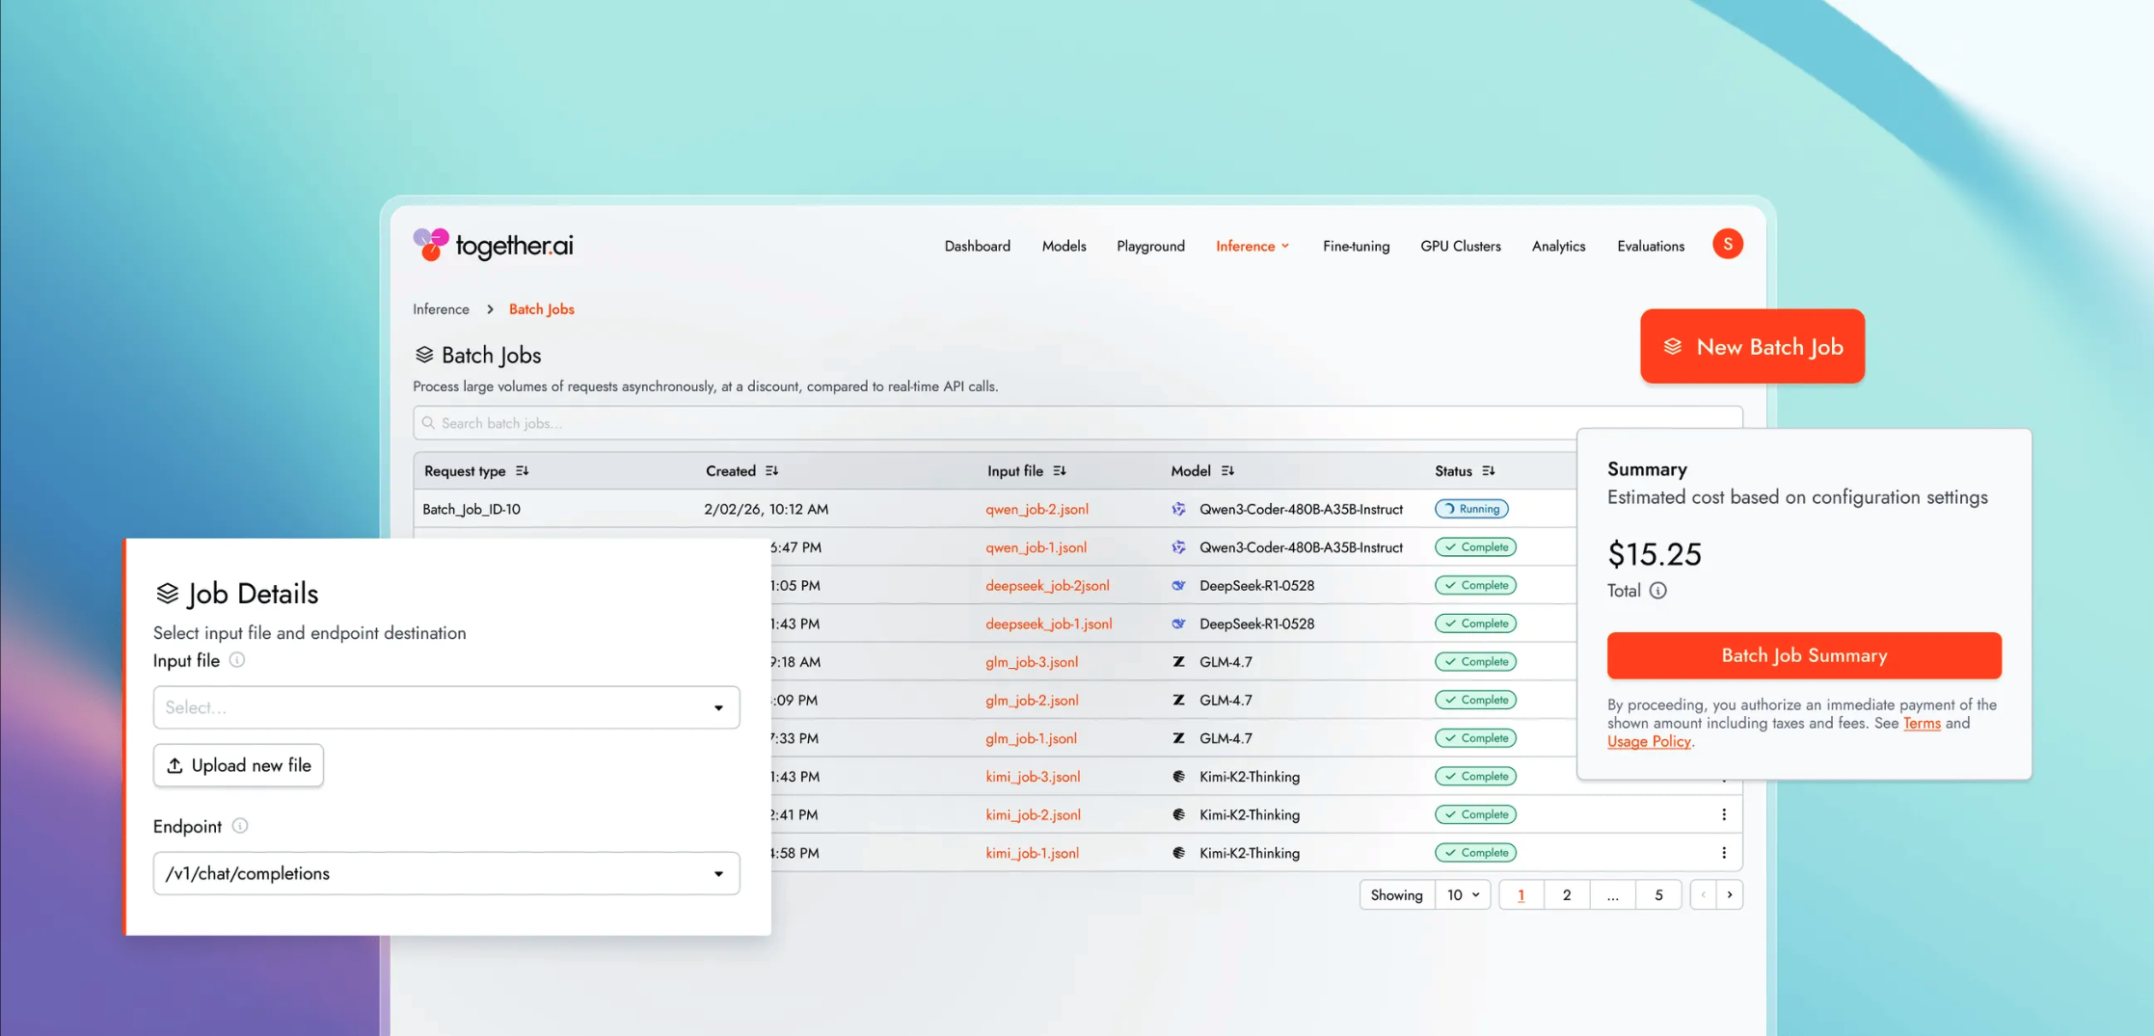This screenshot has height=1036, width=2154.
Task: Open the Terms link
Action: point(1922,723)
